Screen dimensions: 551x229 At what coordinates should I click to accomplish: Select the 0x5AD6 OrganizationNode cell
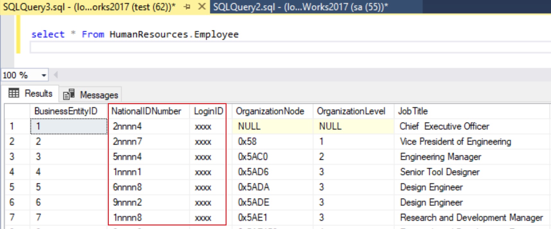point(253,172)
